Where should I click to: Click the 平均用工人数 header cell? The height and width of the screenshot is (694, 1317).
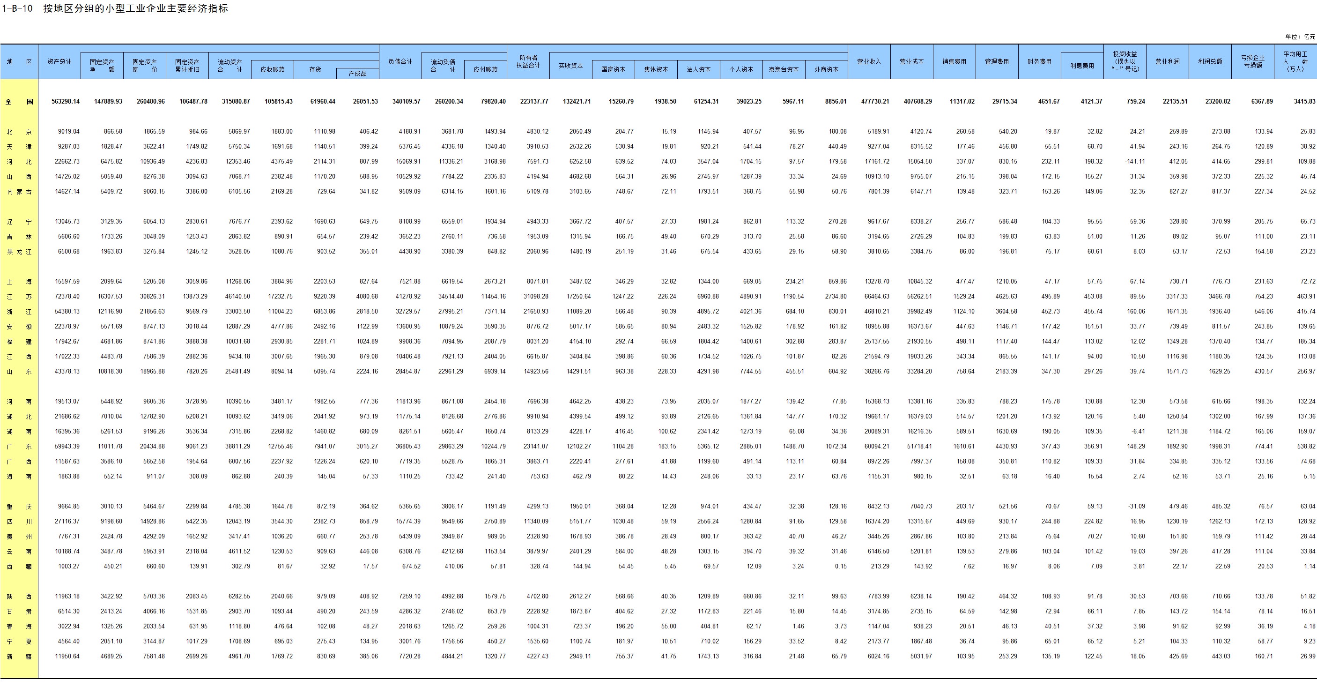pos(1295,61)
